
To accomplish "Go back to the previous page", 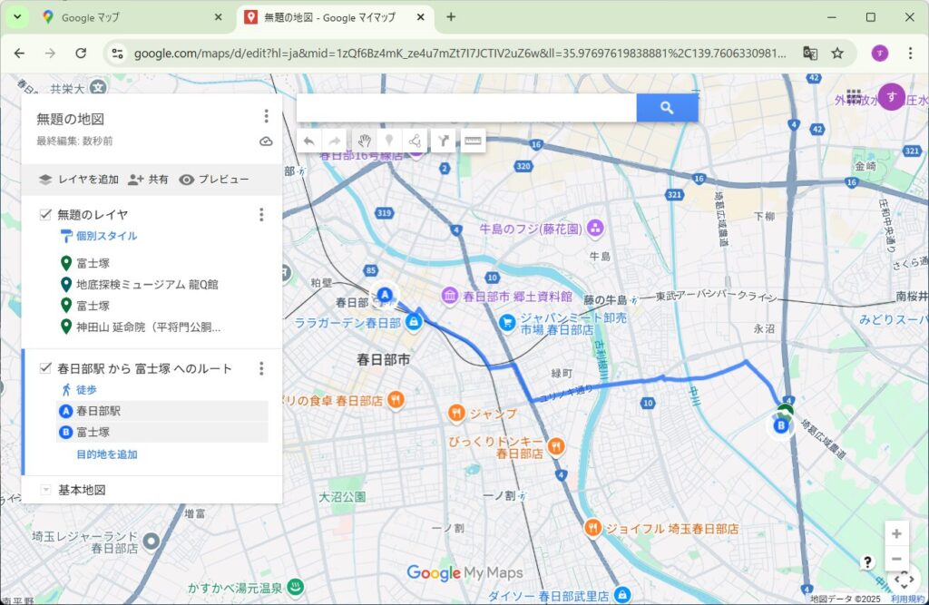I will pyautogui.click(x=20, y=54).
